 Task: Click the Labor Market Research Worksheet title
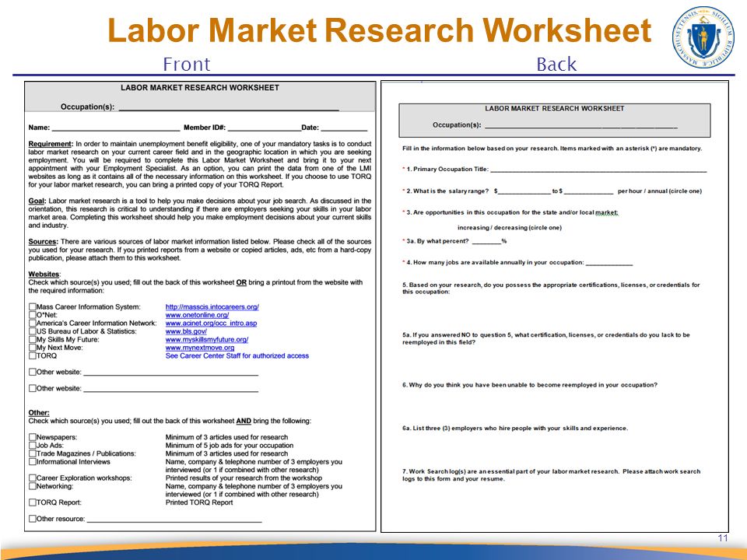tap(379, 30)
